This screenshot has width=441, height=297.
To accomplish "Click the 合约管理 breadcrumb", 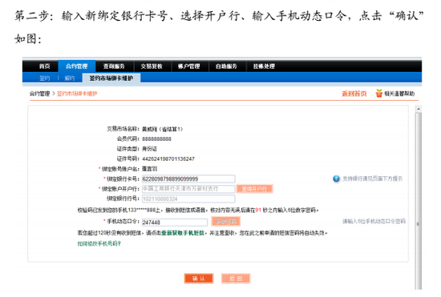I will coord(39,94).
